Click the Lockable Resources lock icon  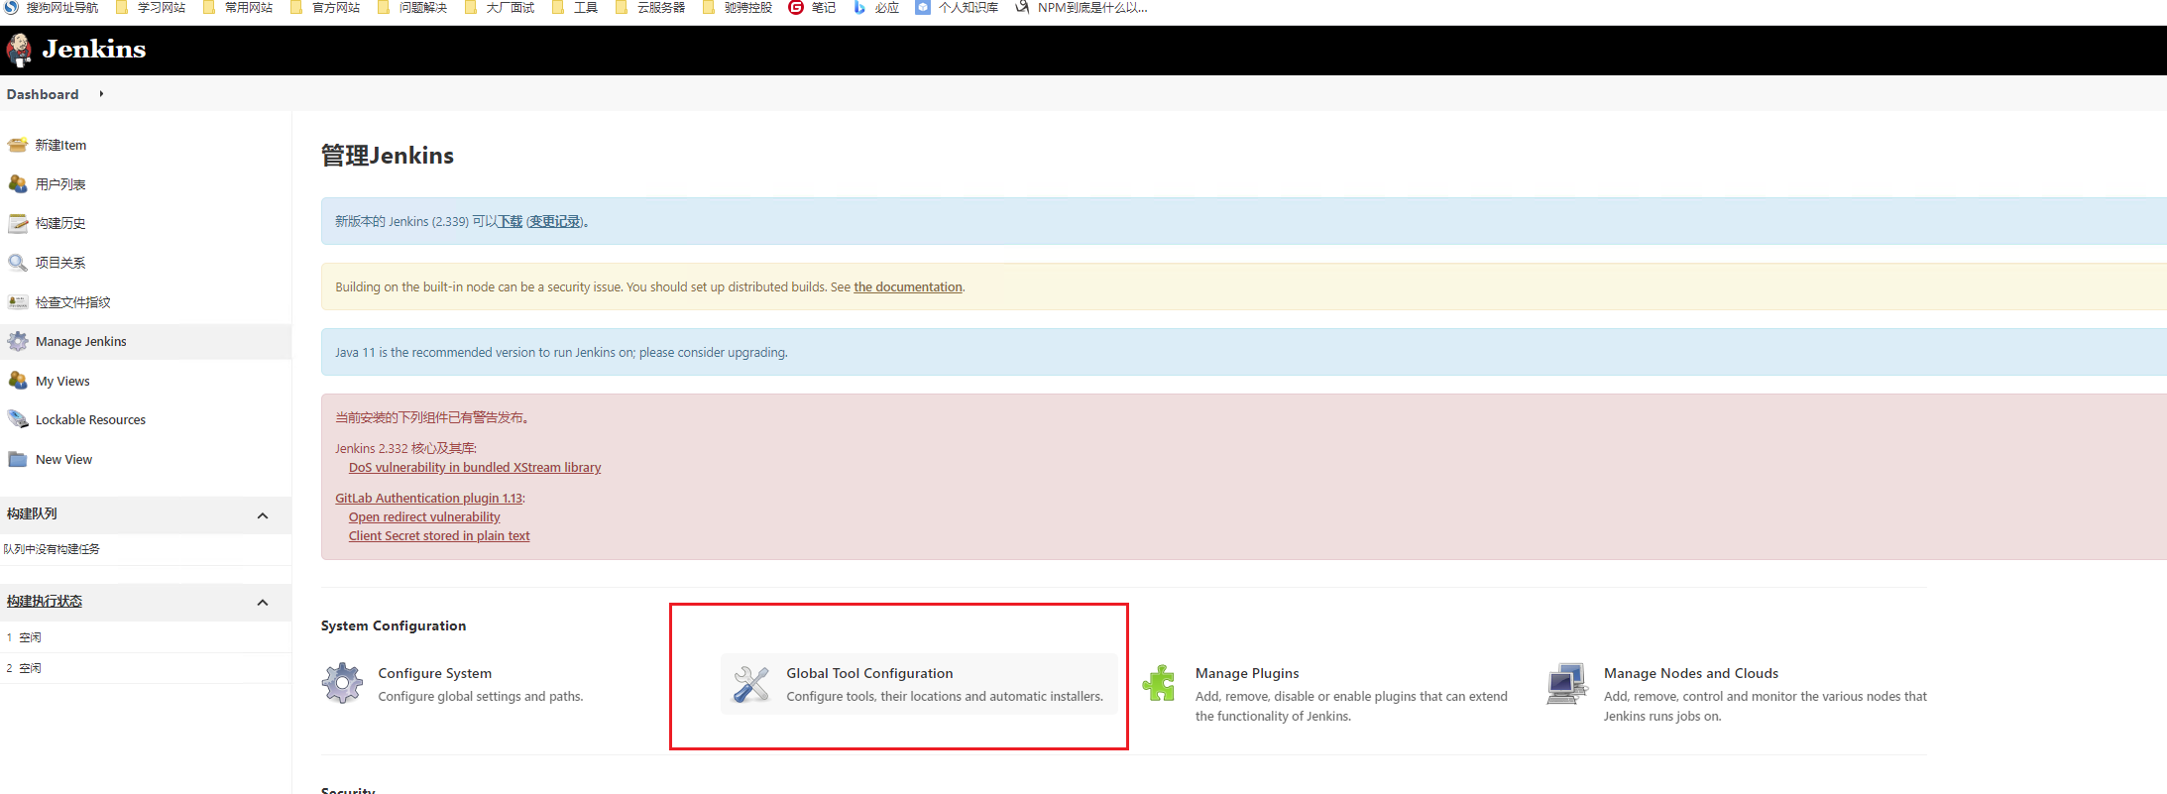[18, 419]
